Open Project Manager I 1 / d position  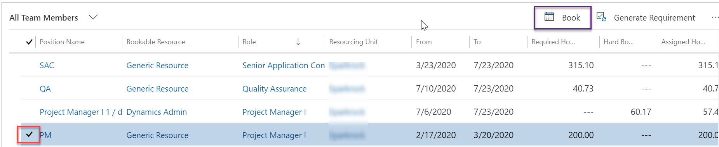tap(81, 112)
